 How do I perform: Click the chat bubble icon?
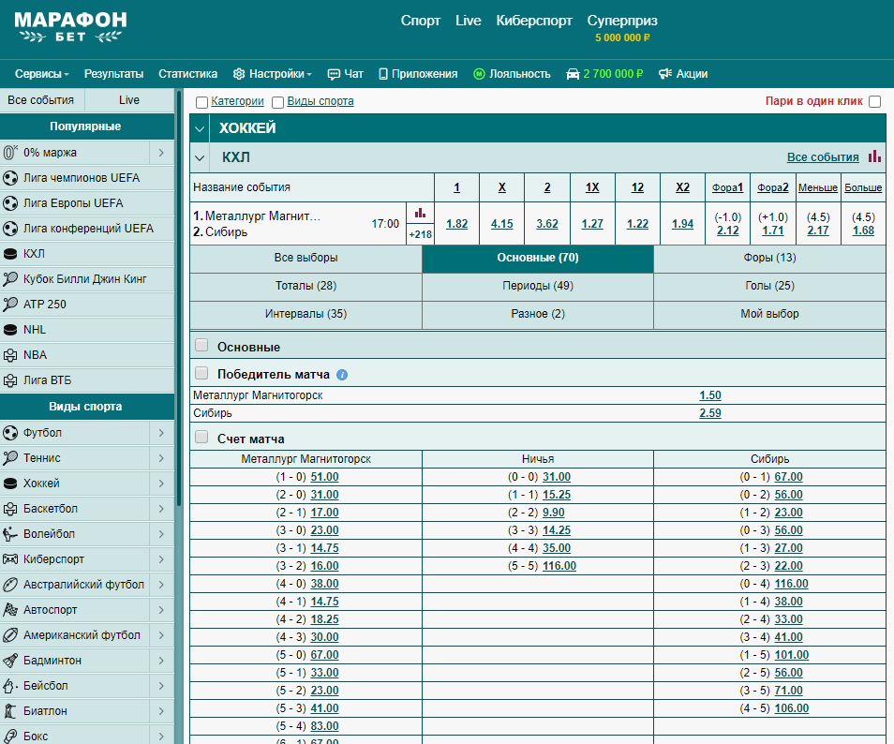pyautogui.click(x=334, y=74)
